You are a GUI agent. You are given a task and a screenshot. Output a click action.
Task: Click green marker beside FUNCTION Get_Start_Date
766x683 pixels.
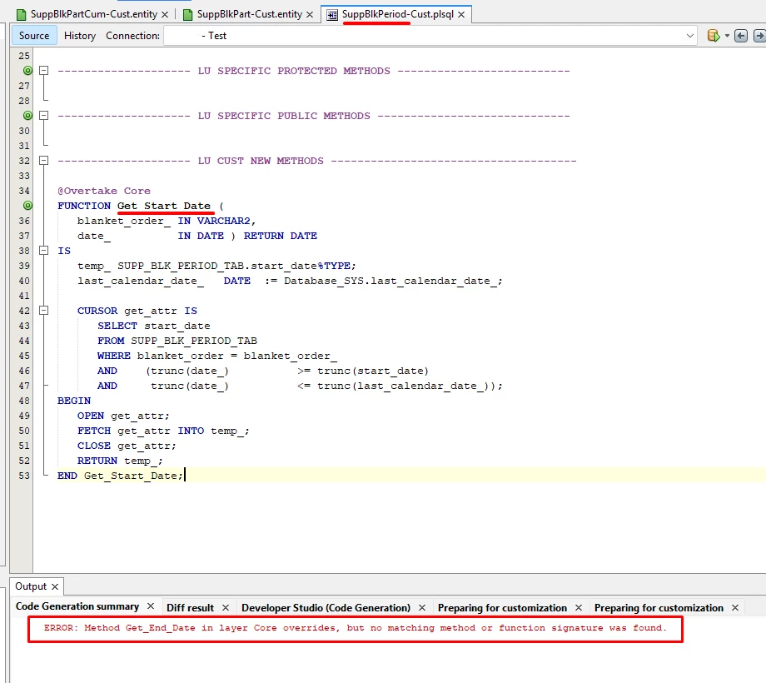pyautogui.click(x=27, y=206)
